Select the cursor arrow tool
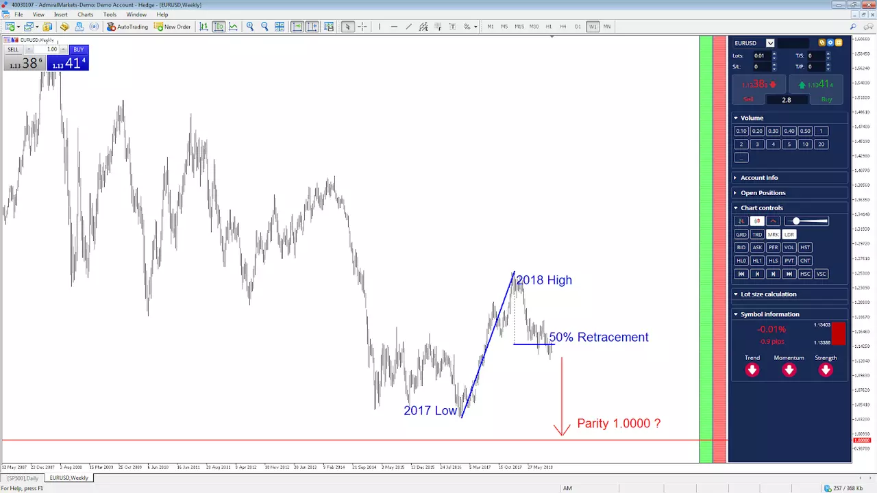877x493 pixels. 347,27
